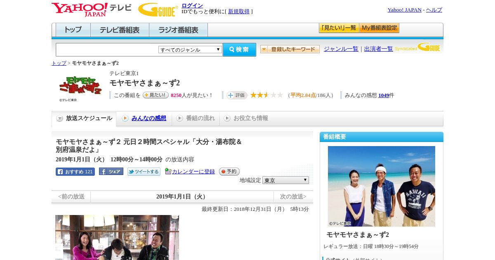The image size is (495, 260).
Task: Click the 平均2.84点 average score text
Action: [303, 95]
